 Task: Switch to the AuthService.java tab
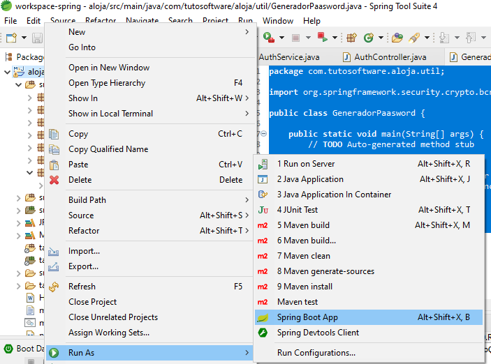tap(289, 57)
